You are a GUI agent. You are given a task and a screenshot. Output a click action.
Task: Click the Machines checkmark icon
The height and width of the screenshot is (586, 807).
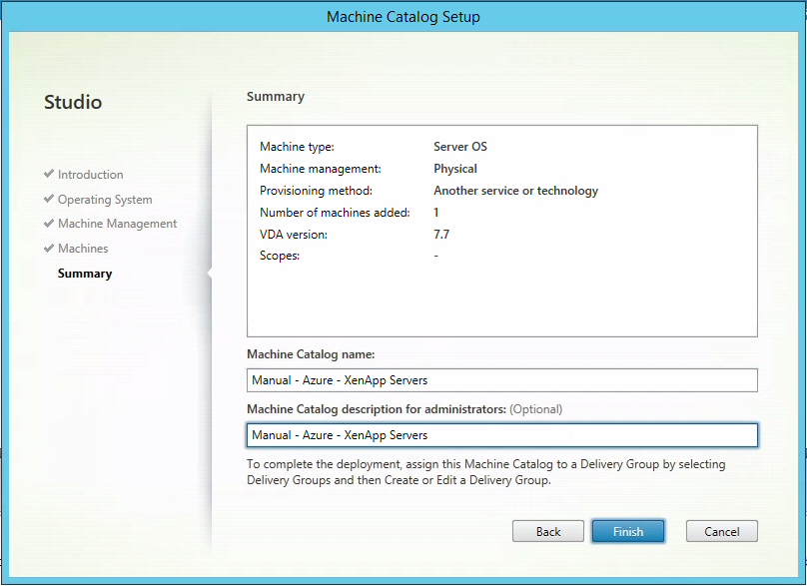49,248
